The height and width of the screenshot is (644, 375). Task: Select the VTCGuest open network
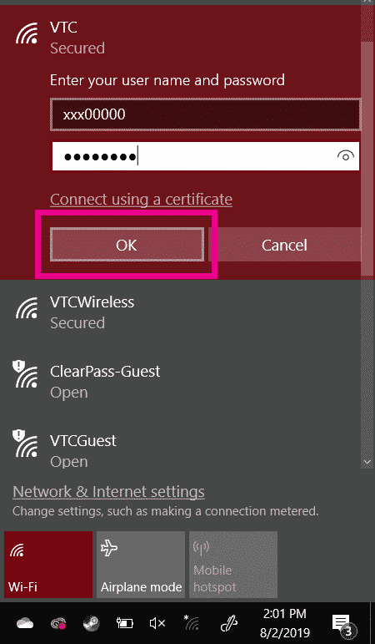pyautogui.click(x=180, y=450)
